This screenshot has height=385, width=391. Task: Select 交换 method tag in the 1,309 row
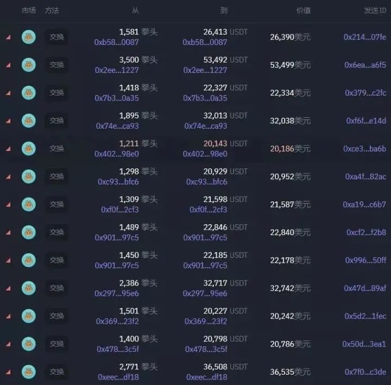56,205
